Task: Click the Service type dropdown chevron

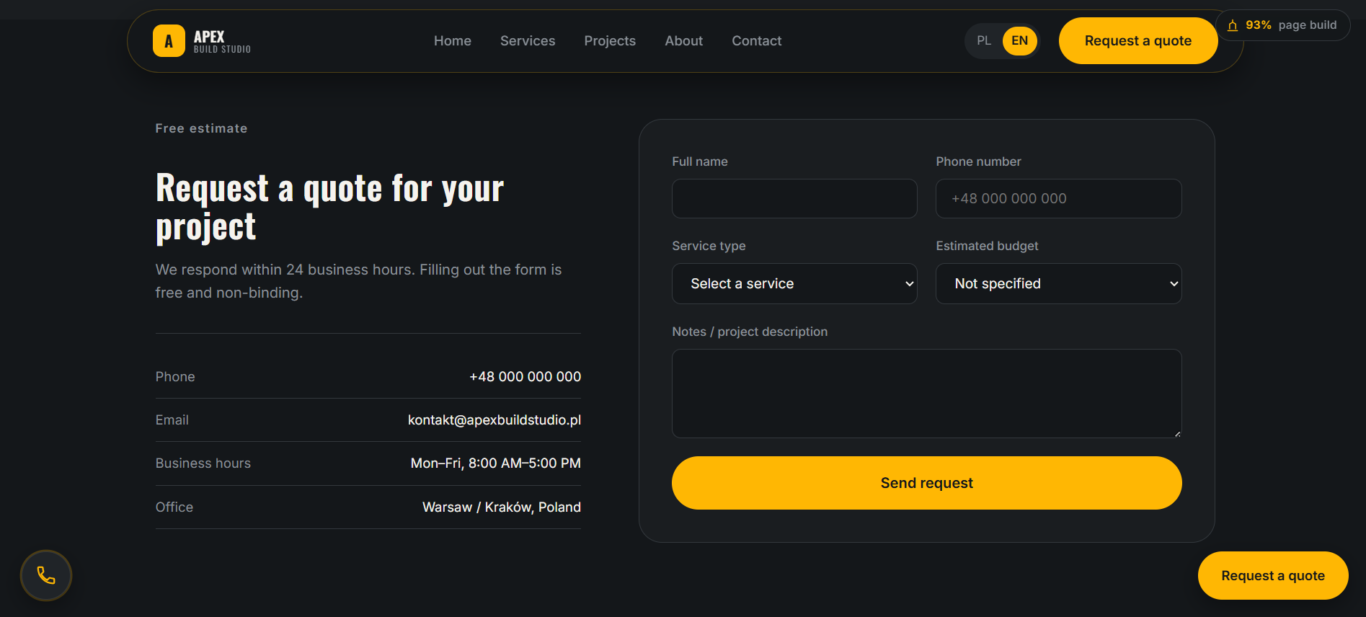Action: (909, 283)
